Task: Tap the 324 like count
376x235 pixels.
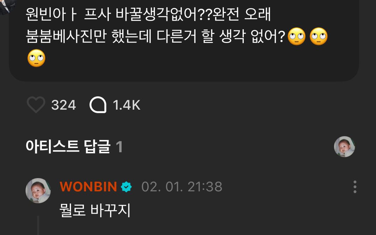Action: coord(64,105)
